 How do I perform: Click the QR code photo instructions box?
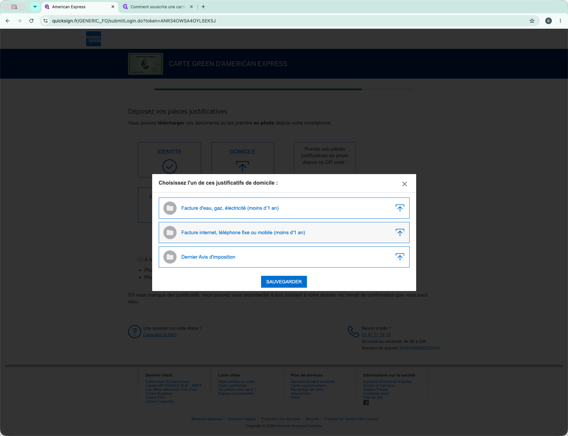[325, 158]
